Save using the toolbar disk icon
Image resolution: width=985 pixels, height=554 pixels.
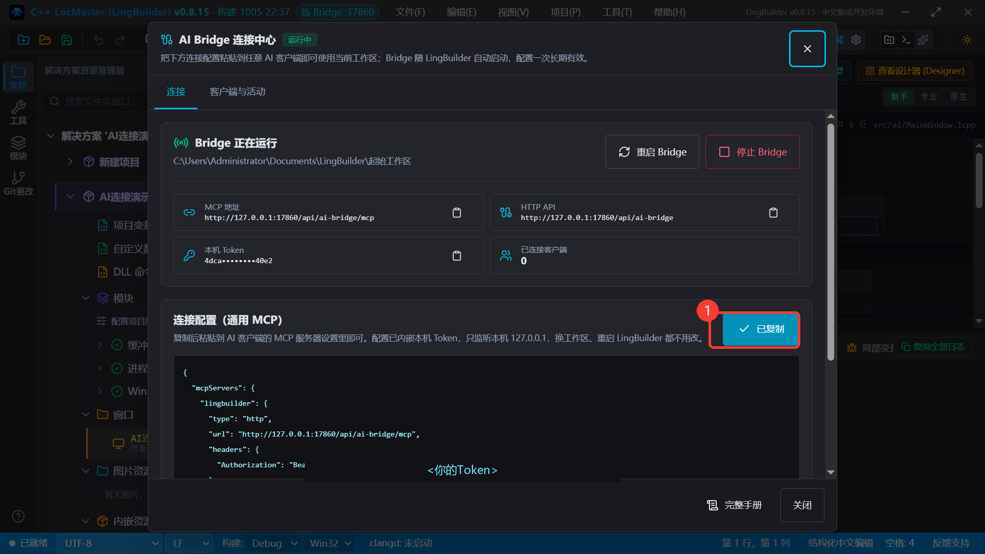[67, 40]
